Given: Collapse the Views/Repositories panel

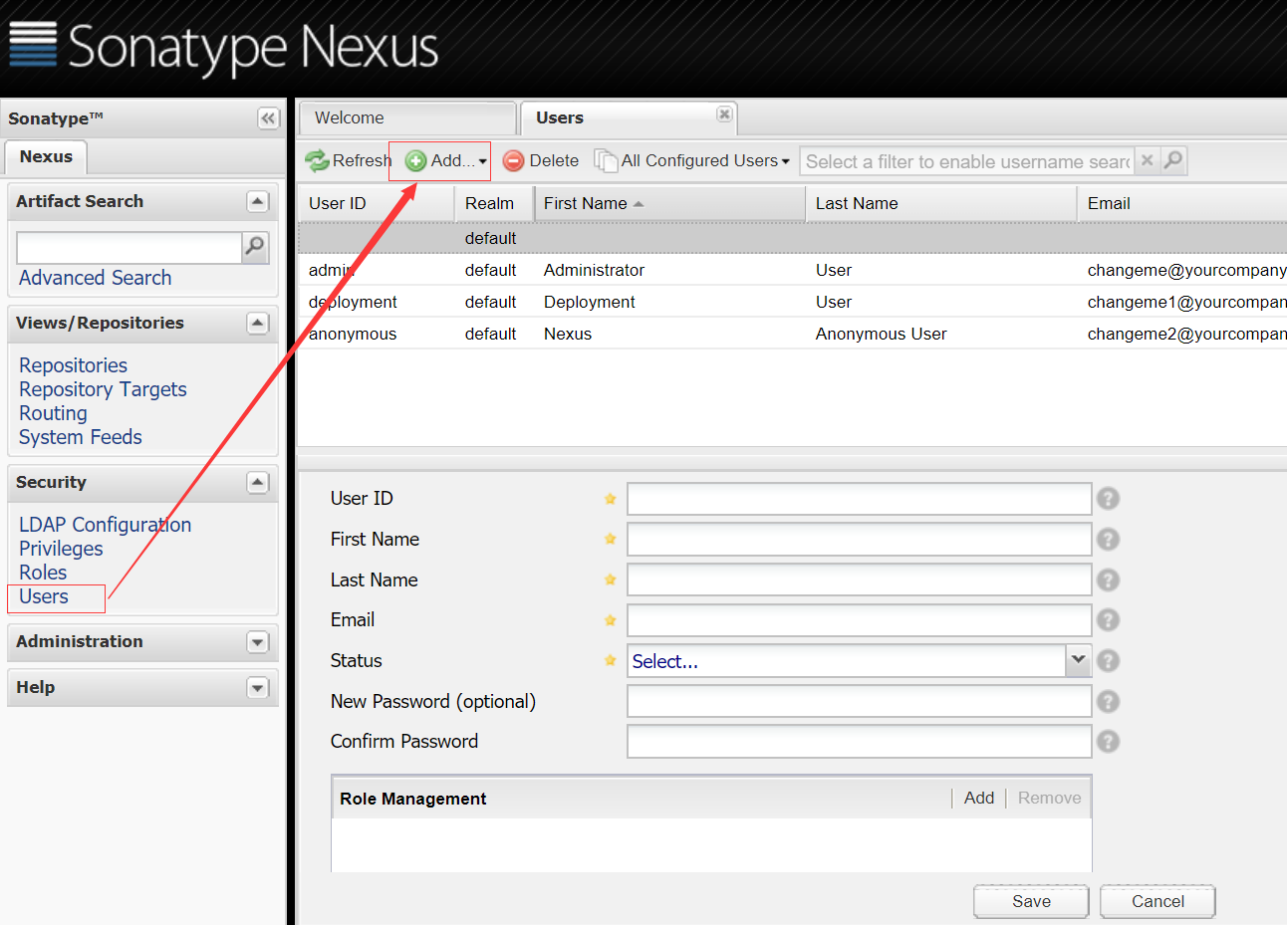Looking at the screenshot, I should [x=257, y=324].
